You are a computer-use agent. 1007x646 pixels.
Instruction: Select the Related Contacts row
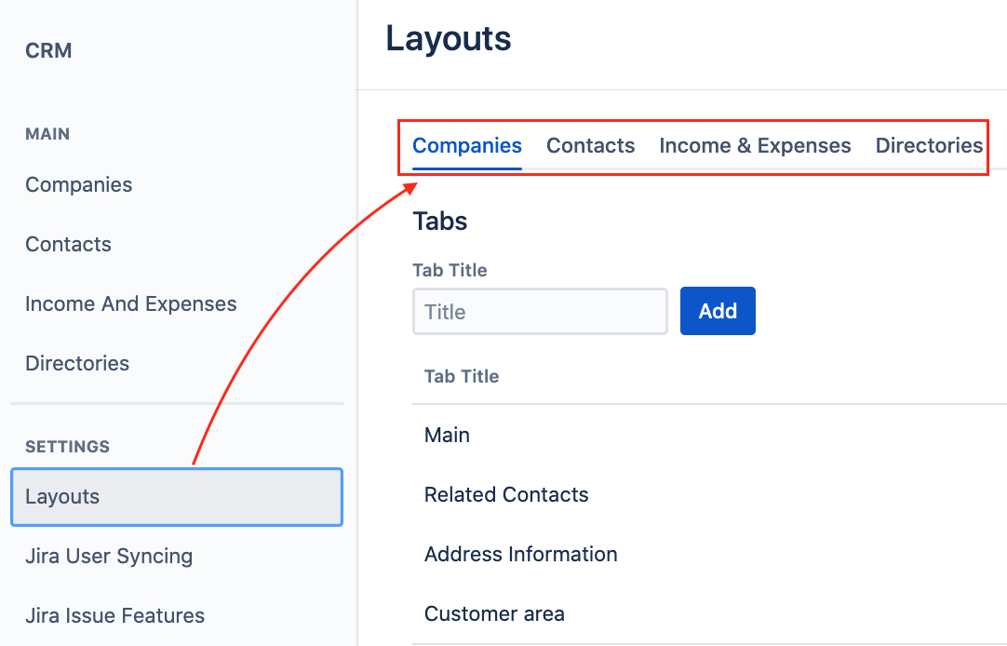pyautogui.click(x=506, y=495)
